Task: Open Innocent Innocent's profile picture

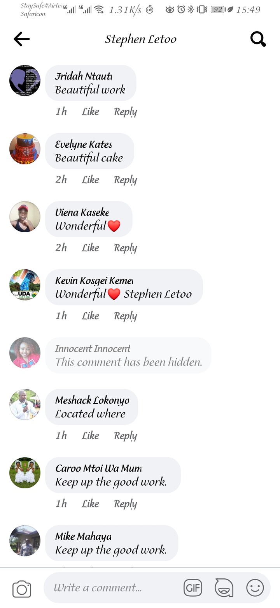Action: 25,353
